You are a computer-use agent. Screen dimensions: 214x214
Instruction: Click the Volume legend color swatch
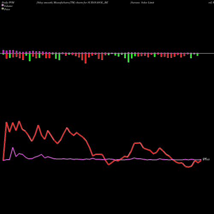pos(3,5)
